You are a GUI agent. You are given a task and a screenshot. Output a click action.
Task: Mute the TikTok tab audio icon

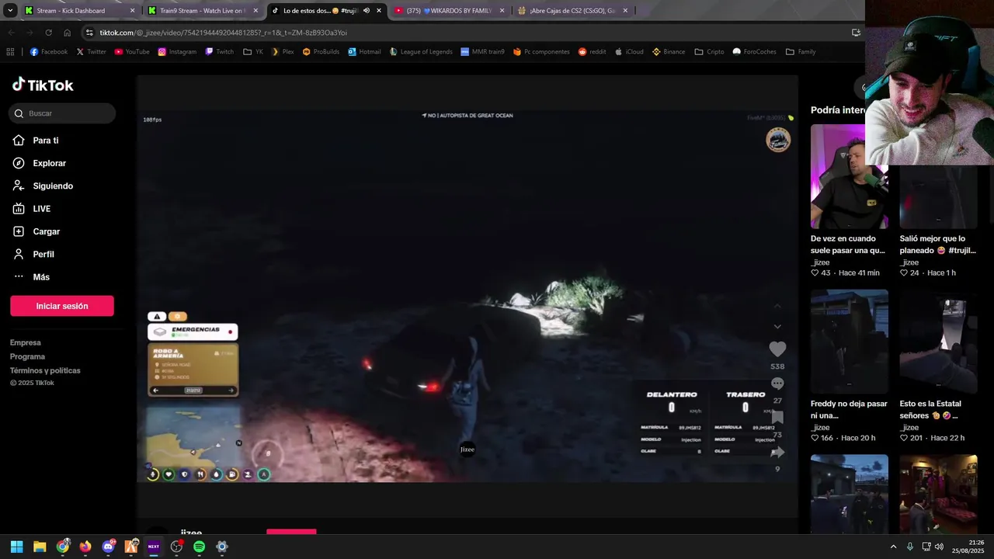click(x=367, y=11)
